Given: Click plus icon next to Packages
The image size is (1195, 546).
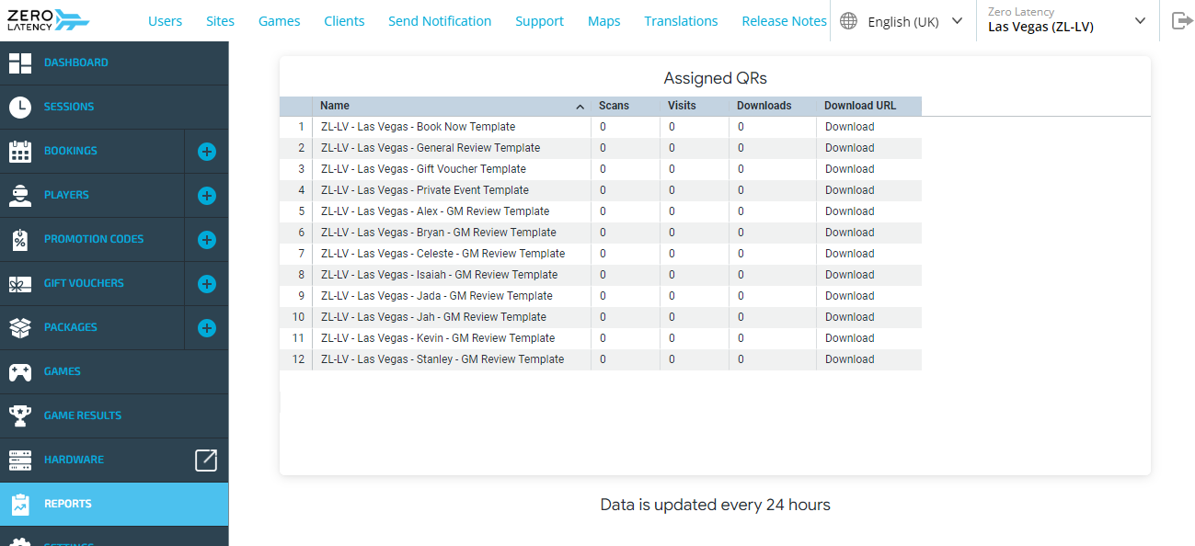Looking at the screenshot, I should pos(207,327).
